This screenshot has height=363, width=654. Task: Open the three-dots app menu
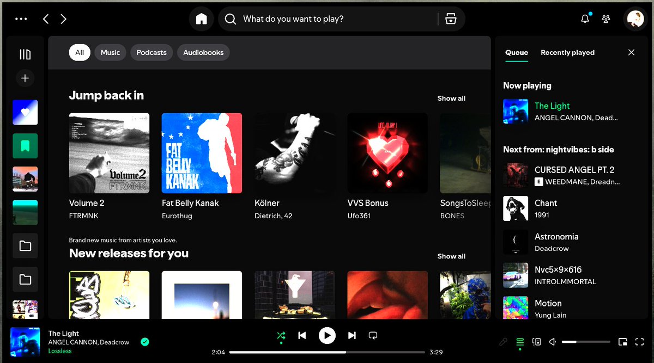point(21,19)
